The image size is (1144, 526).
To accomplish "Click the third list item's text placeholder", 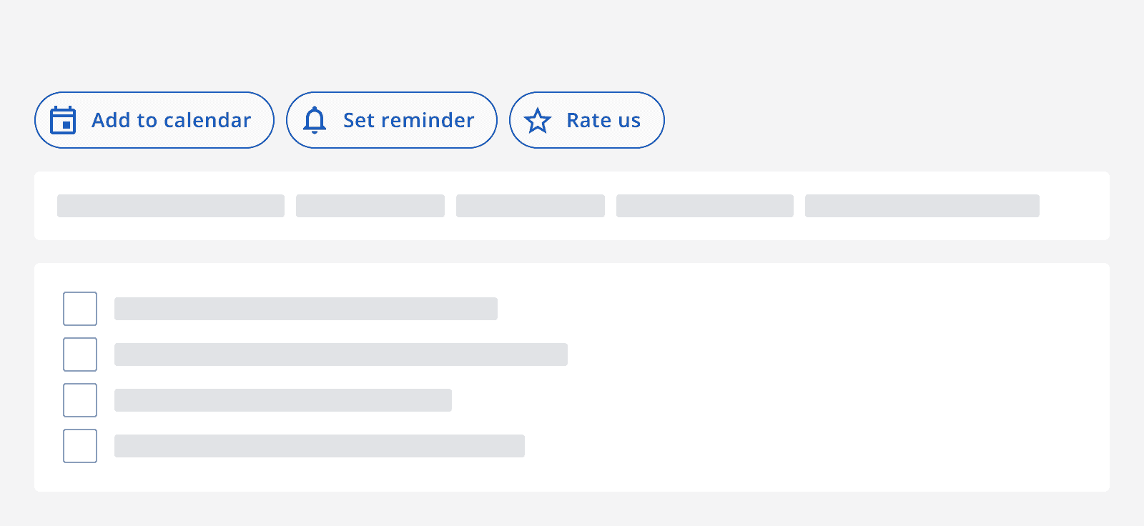I will point(282,400).
